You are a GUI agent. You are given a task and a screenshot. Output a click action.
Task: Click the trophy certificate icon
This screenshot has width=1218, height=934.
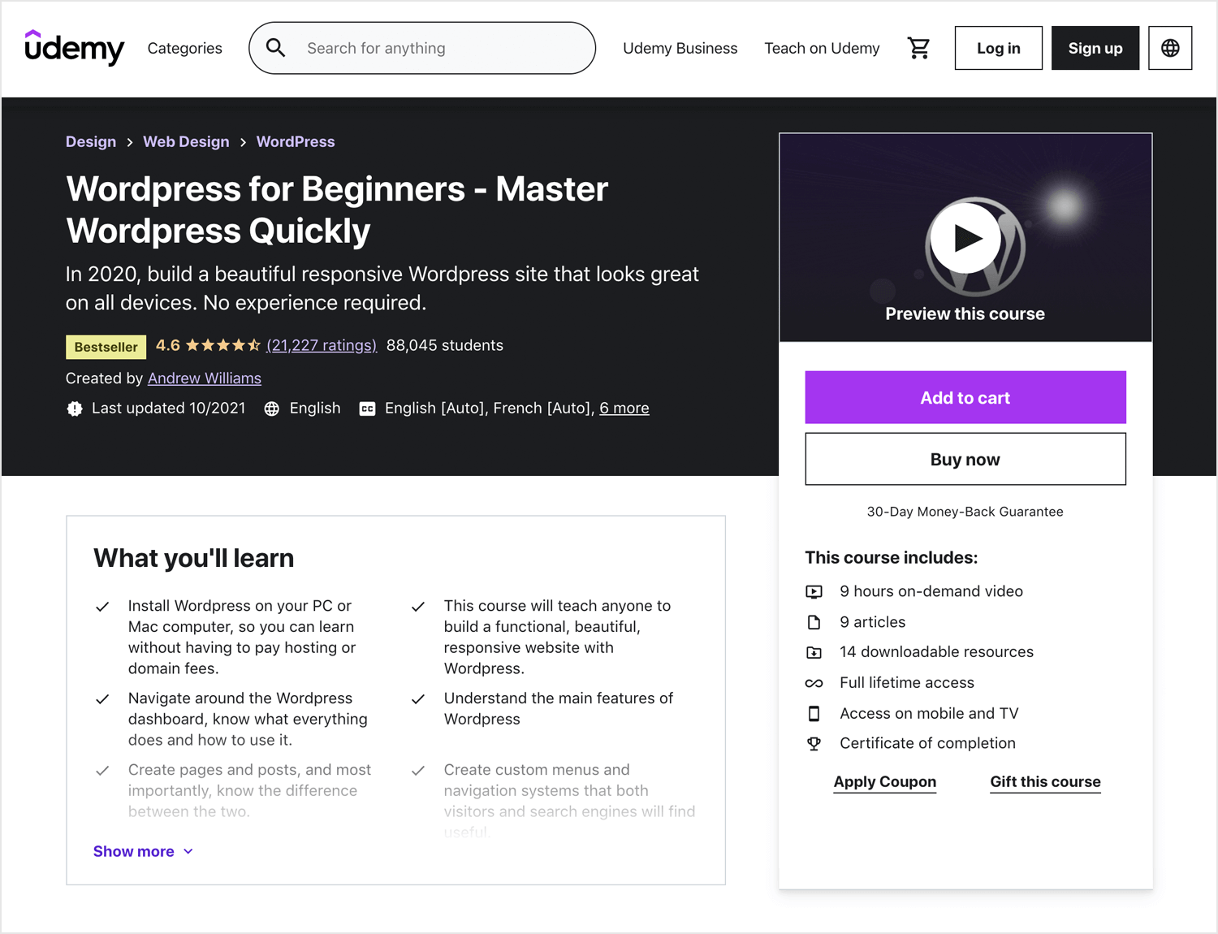point(814,743)
